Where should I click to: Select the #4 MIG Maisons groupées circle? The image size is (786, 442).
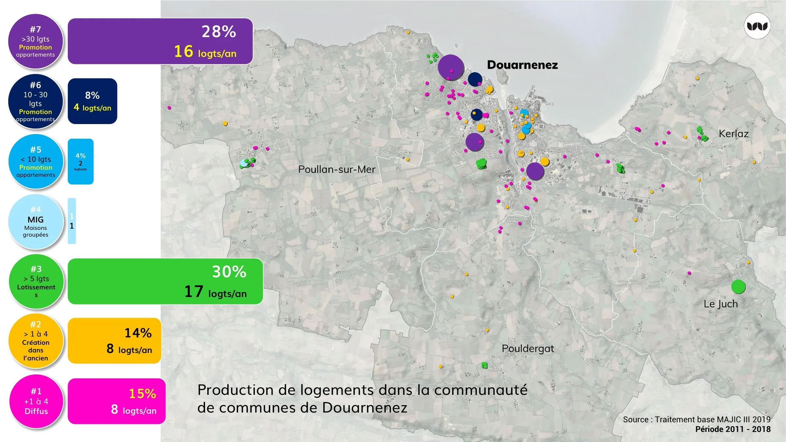35,221
